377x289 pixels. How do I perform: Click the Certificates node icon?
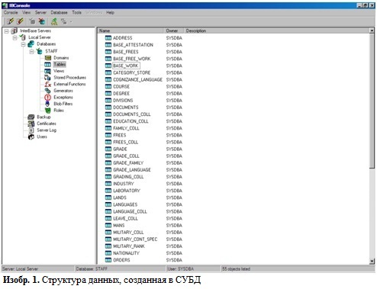pyautogui.click(x=31, y=124)
